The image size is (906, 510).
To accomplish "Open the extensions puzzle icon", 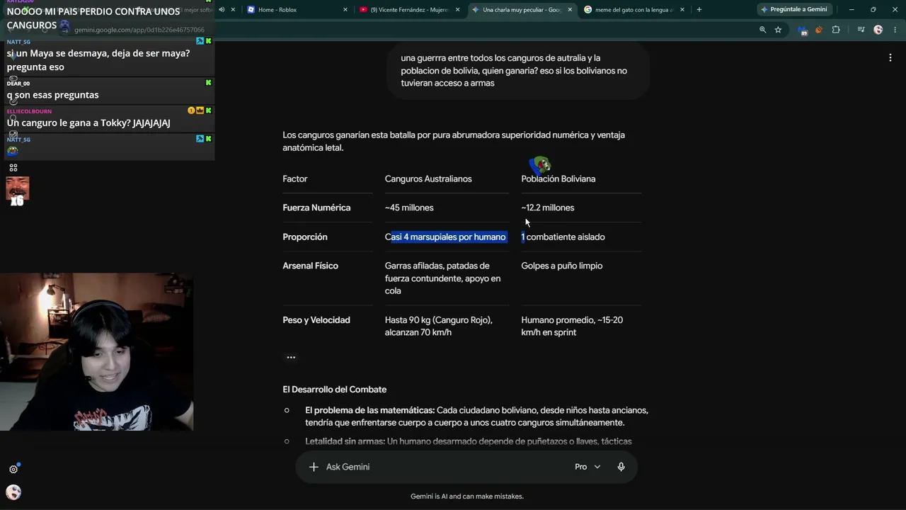I will [x=836, y=30].
